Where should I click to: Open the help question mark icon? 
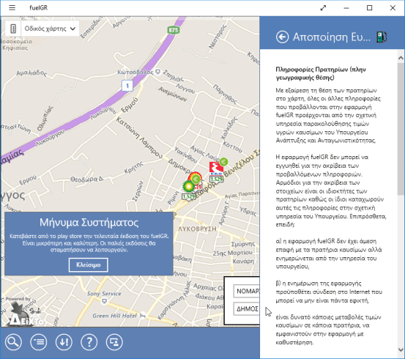89,342
